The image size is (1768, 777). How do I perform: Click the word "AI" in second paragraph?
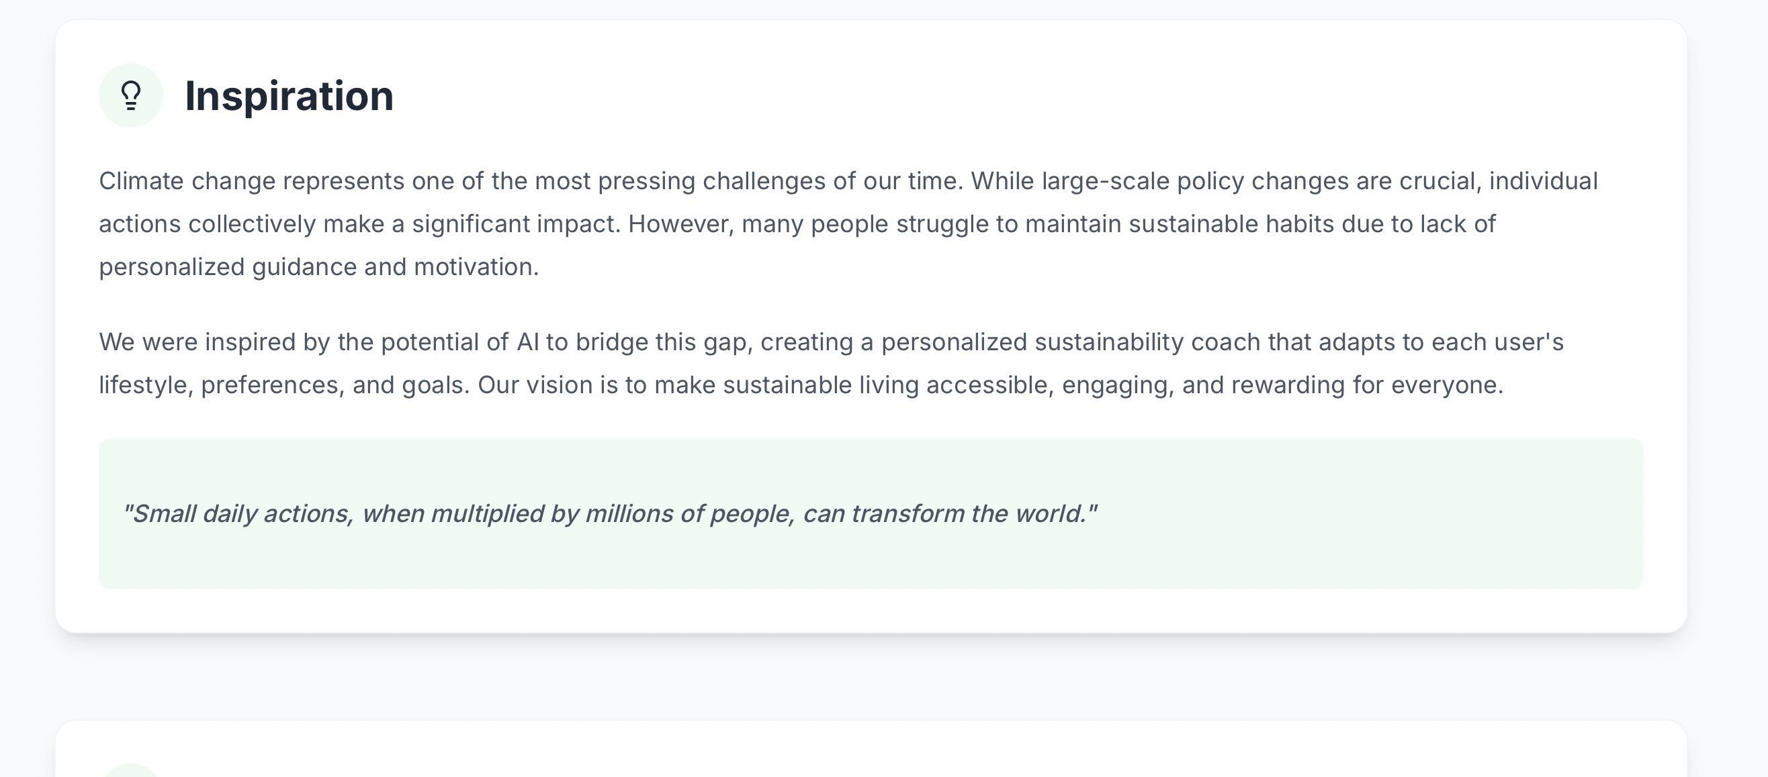click(527, 342)
